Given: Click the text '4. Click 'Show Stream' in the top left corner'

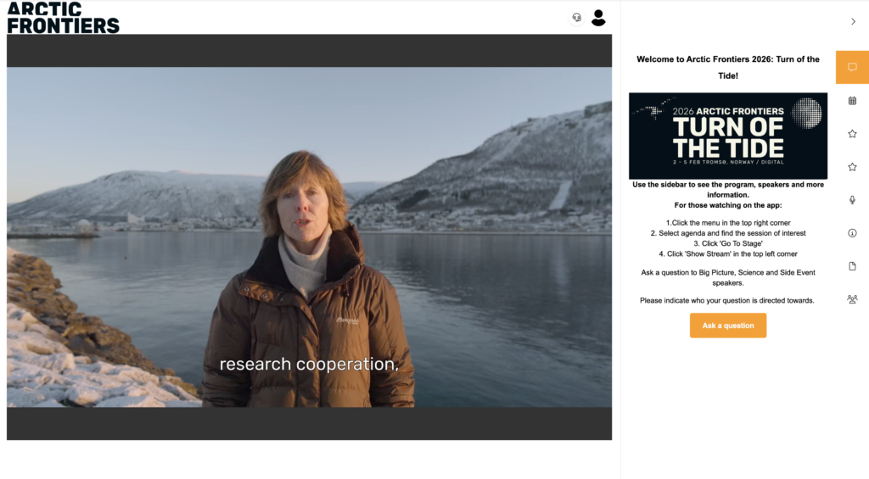Looking at the screenshot, I should [728, 253].
